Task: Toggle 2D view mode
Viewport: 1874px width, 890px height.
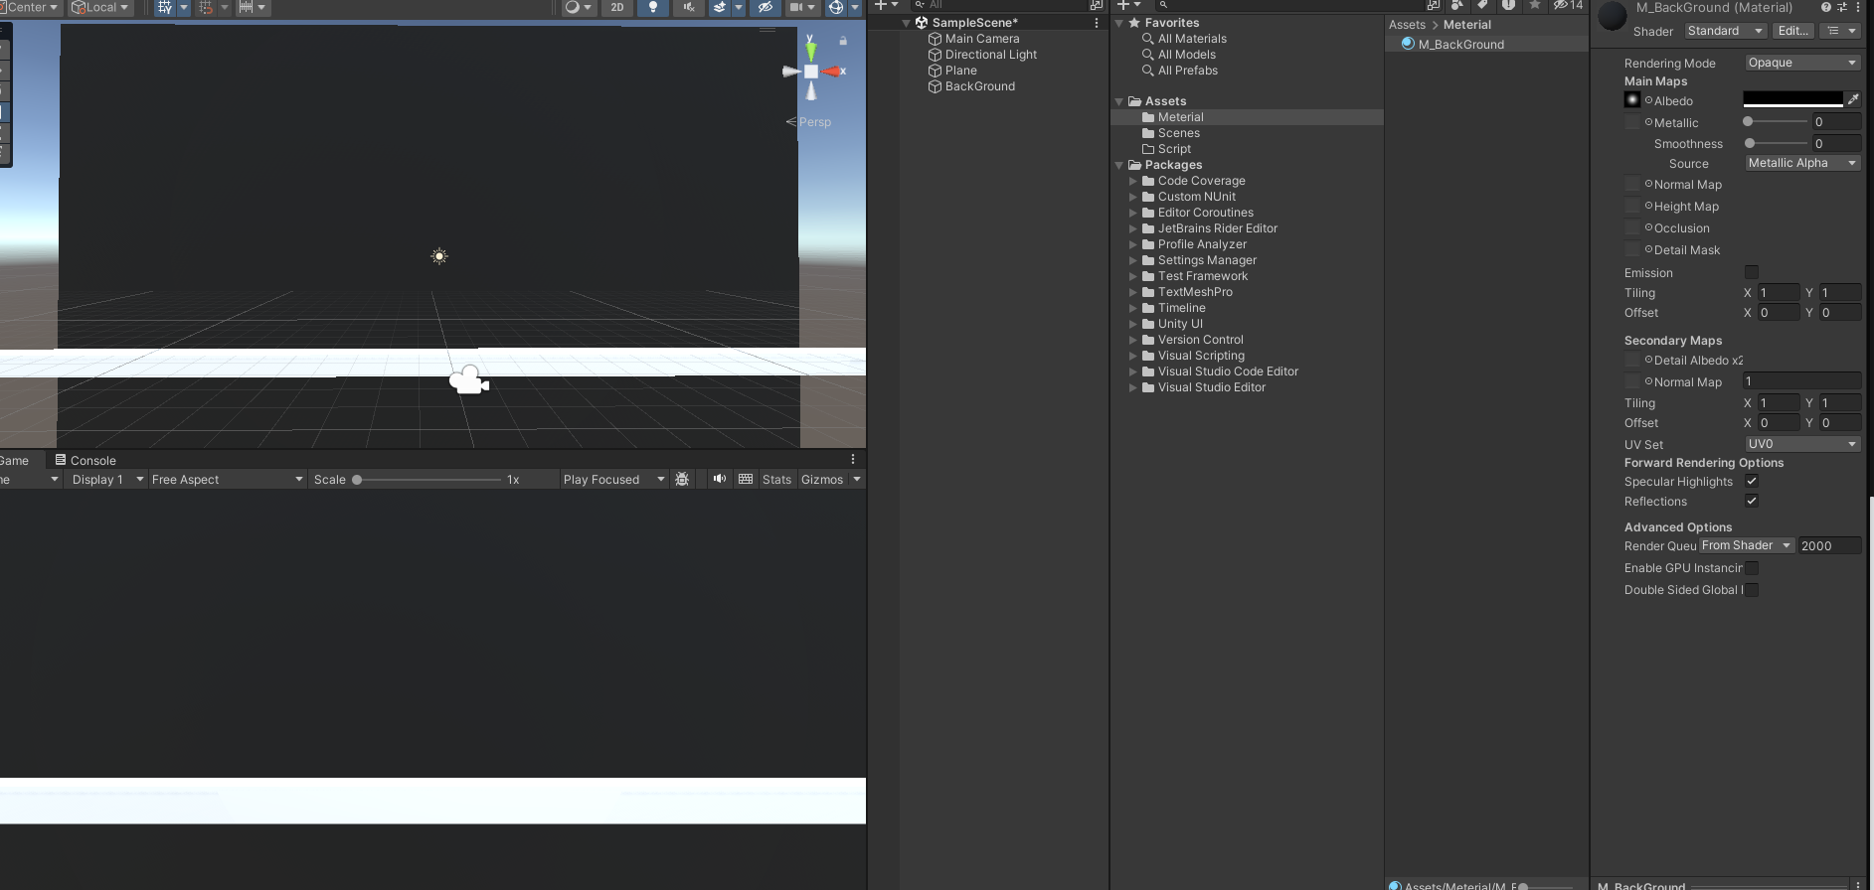Action: pyautogui.click(x=617, y=7)
